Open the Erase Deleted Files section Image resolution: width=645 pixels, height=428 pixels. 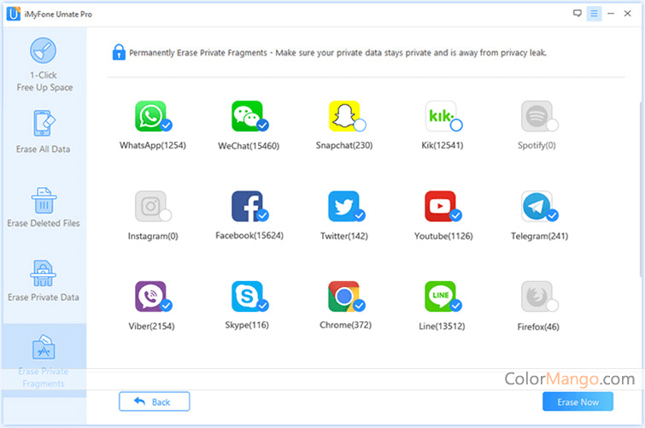[44, 207]
